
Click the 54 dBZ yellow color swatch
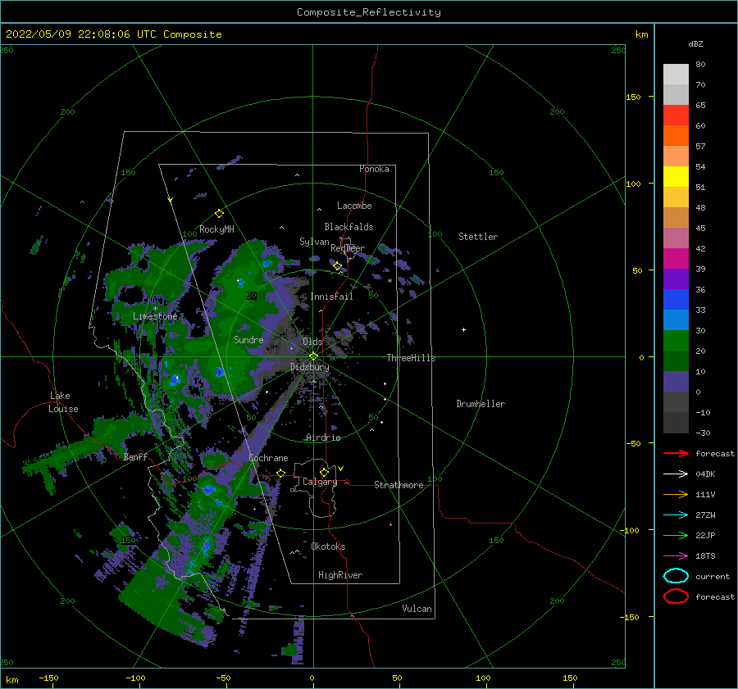click(676, 177)
